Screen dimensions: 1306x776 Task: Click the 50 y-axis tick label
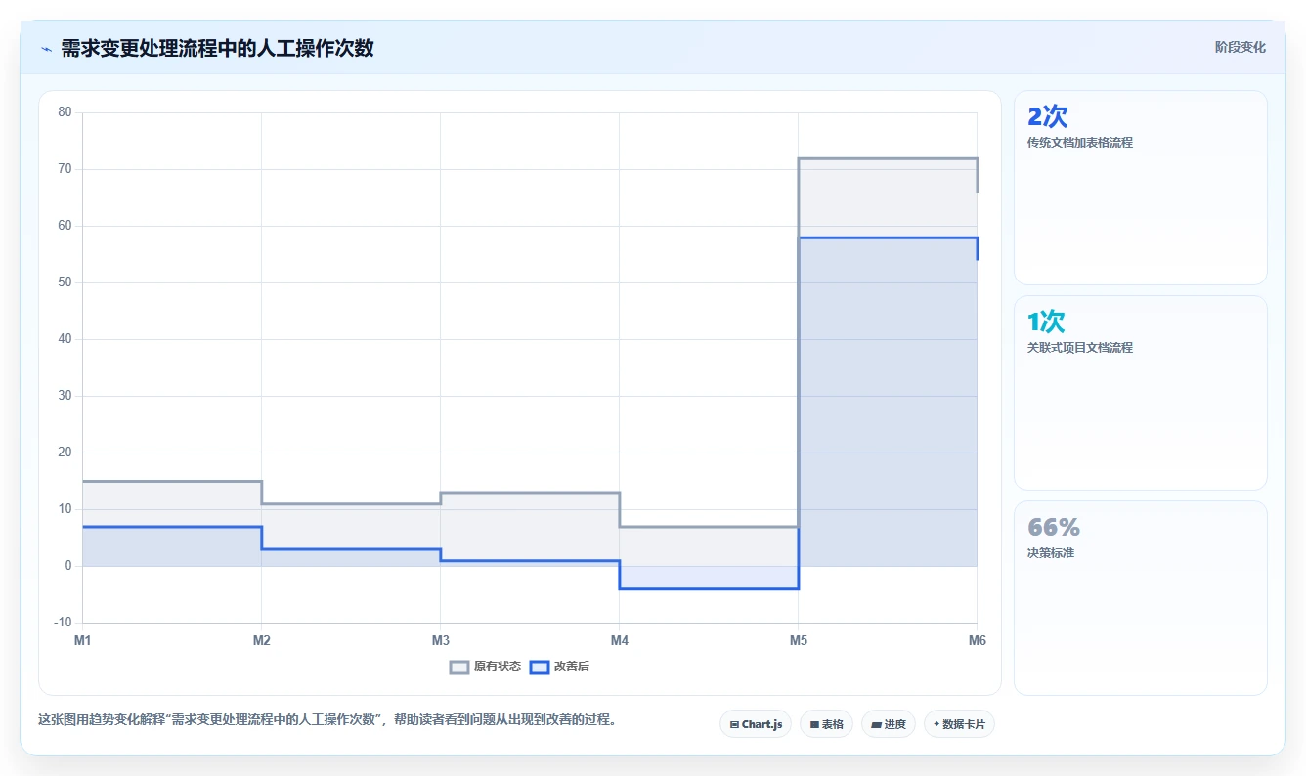(65, 282)
